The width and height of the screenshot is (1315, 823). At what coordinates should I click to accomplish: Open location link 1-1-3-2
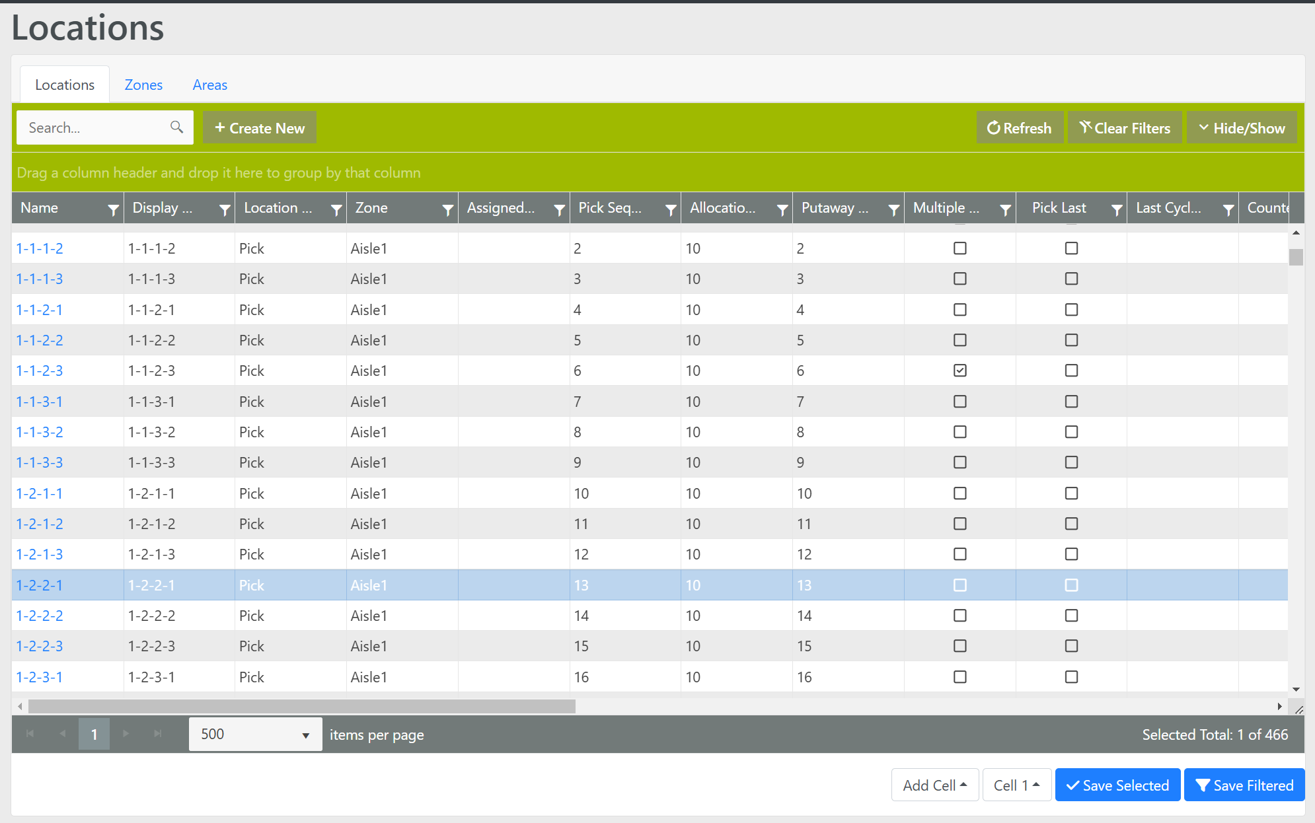(40, 432)
